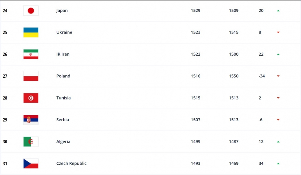Open the Czech Republic team link
The width and height of the screenshot is (301, 175).
click(71, 164)
